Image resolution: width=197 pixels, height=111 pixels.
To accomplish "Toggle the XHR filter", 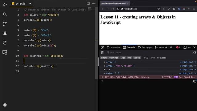I will pos(153,58).
